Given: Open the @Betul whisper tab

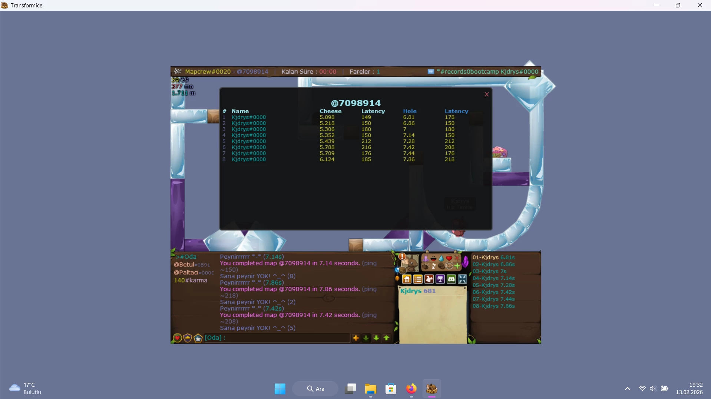Looking at the screenshot, I should (192, 265).
